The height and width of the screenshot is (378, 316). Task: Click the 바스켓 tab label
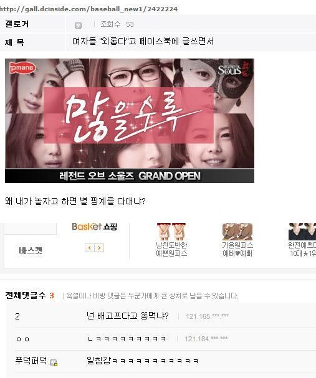pyautogui.click(x=31, y=250)
